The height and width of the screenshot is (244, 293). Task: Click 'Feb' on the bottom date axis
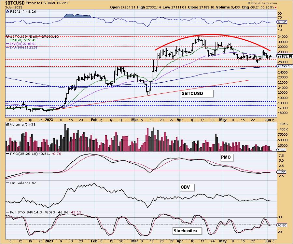tap(94, 241)
